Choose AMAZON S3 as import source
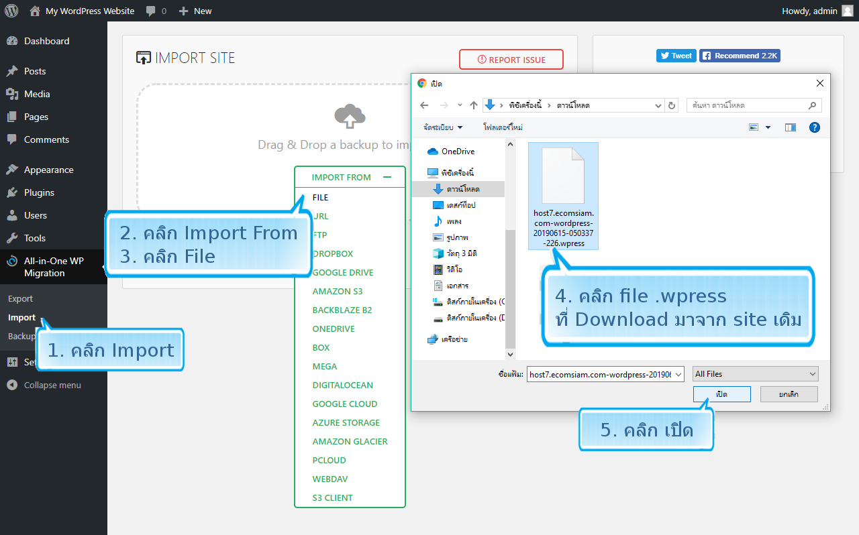Image resolution: width=859 pixels, height=535 pixels. click(x=337, y=292)
